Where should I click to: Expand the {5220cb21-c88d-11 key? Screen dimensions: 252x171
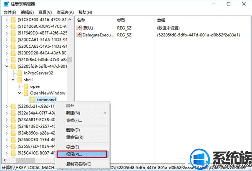[7, 107]
